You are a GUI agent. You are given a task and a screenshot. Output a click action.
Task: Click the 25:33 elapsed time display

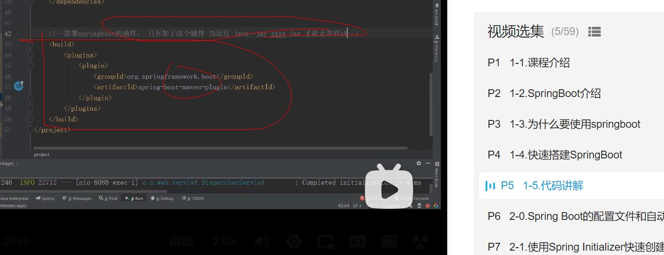(15, 241)
